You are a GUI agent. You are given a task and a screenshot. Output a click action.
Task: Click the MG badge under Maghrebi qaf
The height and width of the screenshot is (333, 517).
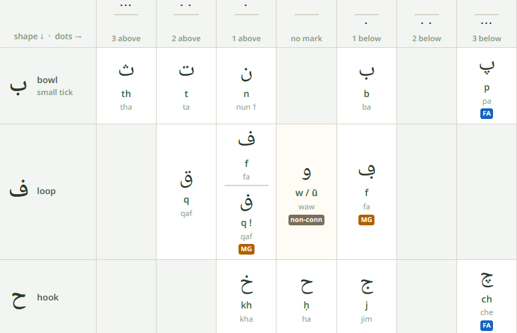click(x=247, y=249)
